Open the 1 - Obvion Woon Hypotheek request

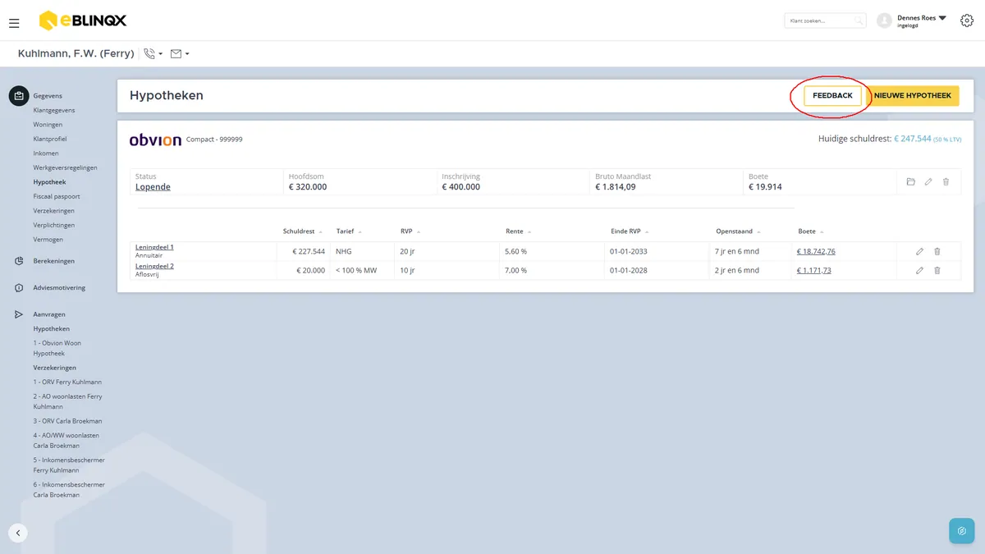pos(57,348)
